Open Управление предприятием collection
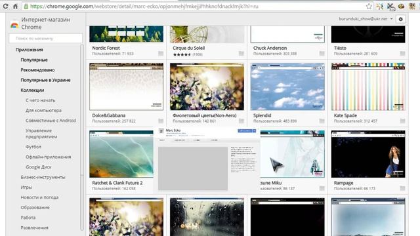The image size is (420, 236). (41, 134)
